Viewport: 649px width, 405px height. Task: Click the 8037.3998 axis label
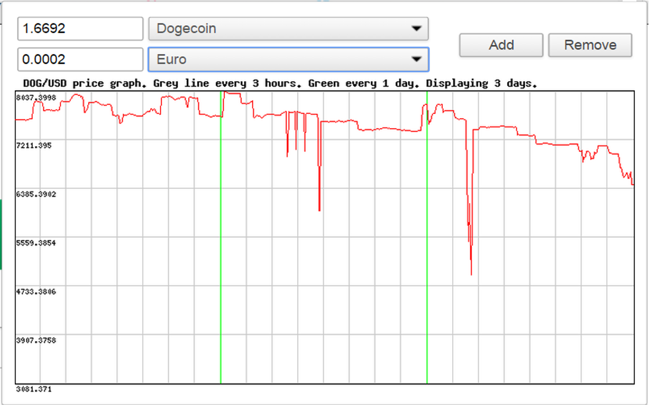click(36, 97)
